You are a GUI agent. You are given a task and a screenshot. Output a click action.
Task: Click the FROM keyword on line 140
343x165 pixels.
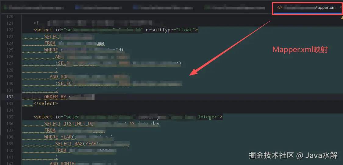pyautogui.click(x=61, y=150)
